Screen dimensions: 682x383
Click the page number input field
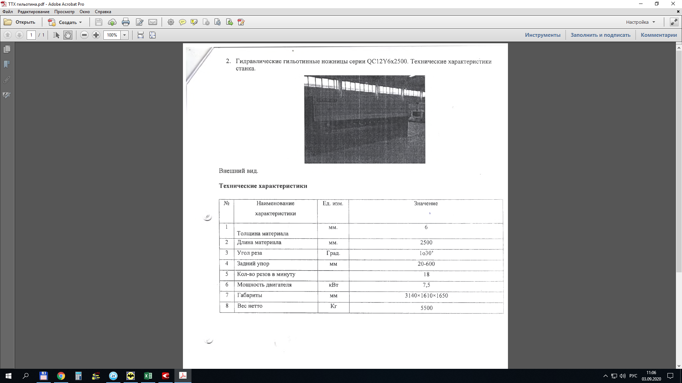click(31, 35)
